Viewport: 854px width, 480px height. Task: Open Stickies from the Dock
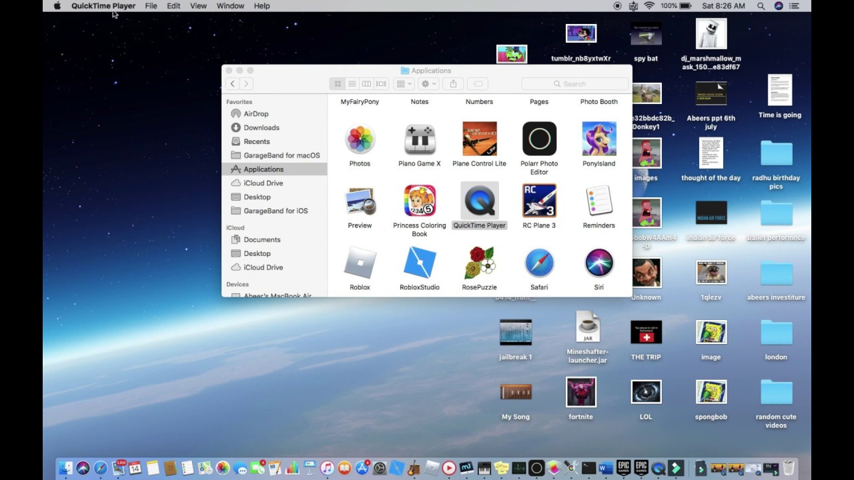pos(501,468)
